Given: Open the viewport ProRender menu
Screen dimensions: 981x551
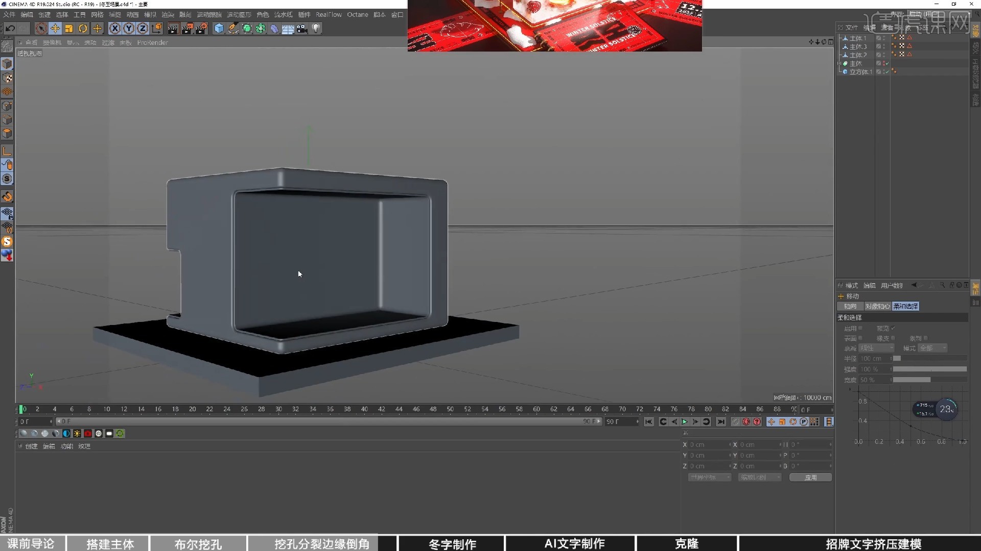Looking at the screenshot, I should (x=152, y=43).
